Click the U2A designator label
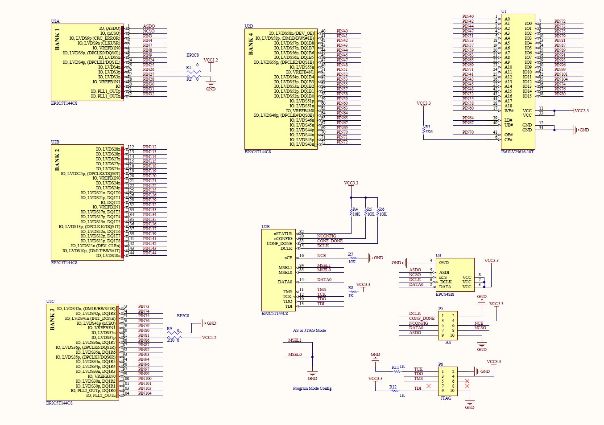 click(x=55, y=21)
